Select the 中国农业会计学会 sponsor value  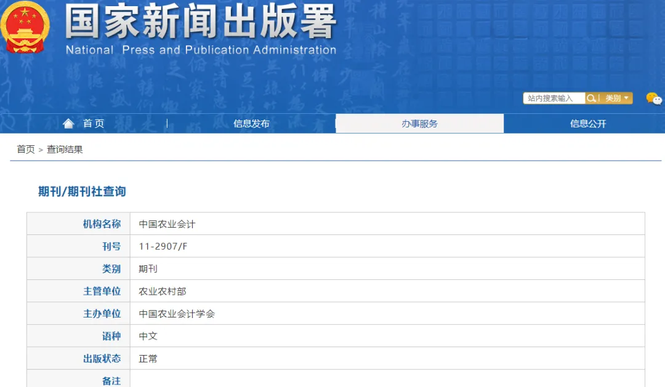coord(177,314)
